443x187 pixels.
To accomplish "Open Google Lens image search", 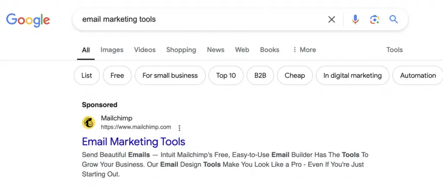I will click(375, 19).
